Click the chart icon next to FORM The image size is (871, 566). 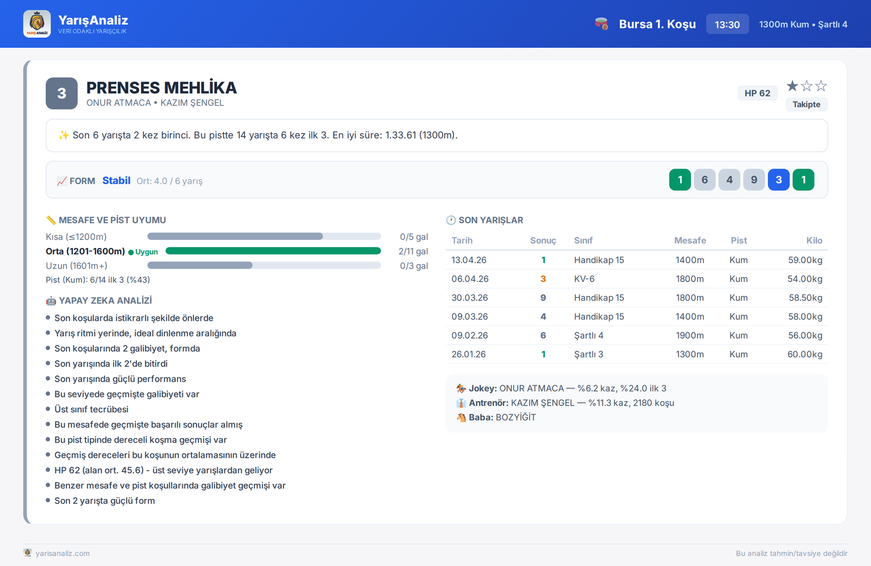(62, 181)
